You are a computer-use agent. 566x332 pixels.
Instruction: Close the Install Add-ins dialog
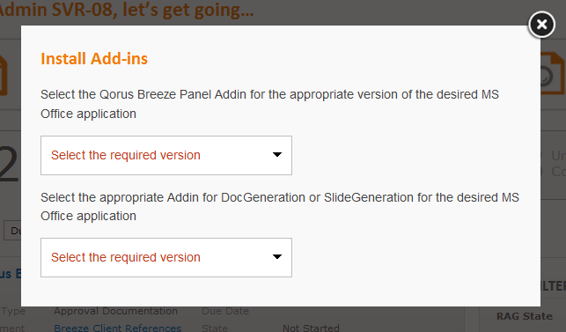(x=541, y=25)
